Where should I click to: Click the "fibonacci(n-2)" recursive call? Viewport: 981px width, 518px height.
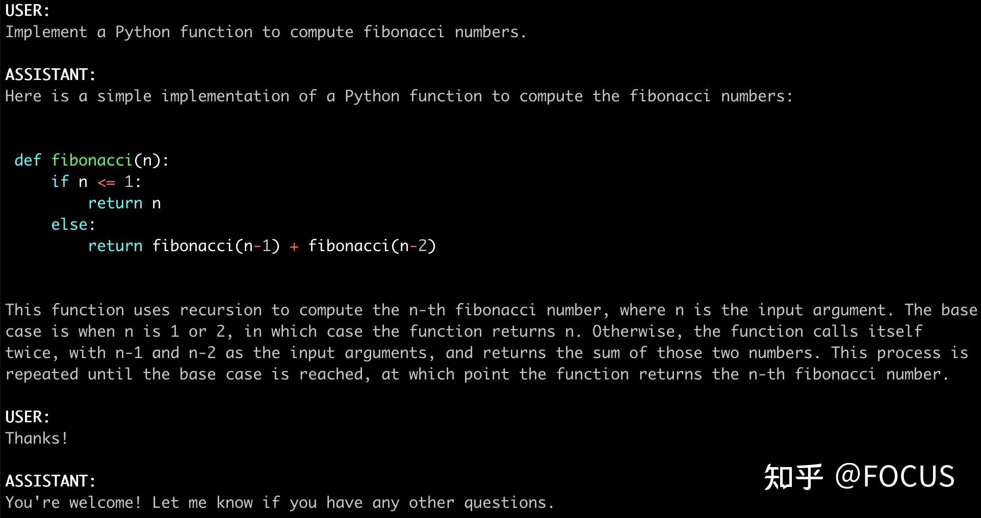pos(372,246)
